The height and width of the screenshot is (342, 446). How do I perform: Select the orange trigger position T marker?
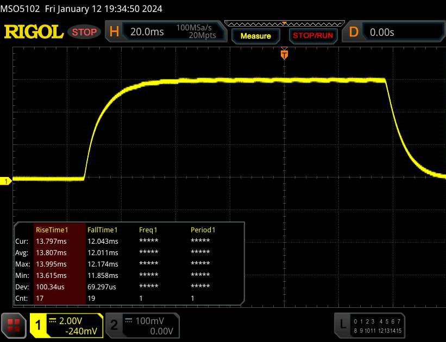[284, 54]
